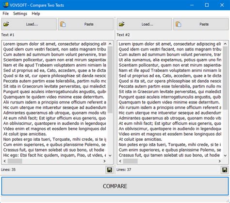
Task: Click the vertical scrollbar thumb in Text #2
Action: [225, 78]
